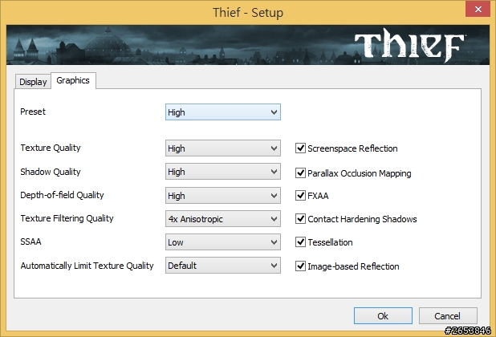Click the Texture Filtering Quality label
Viewport: 496px width, 337px height.
pos(67,218)
